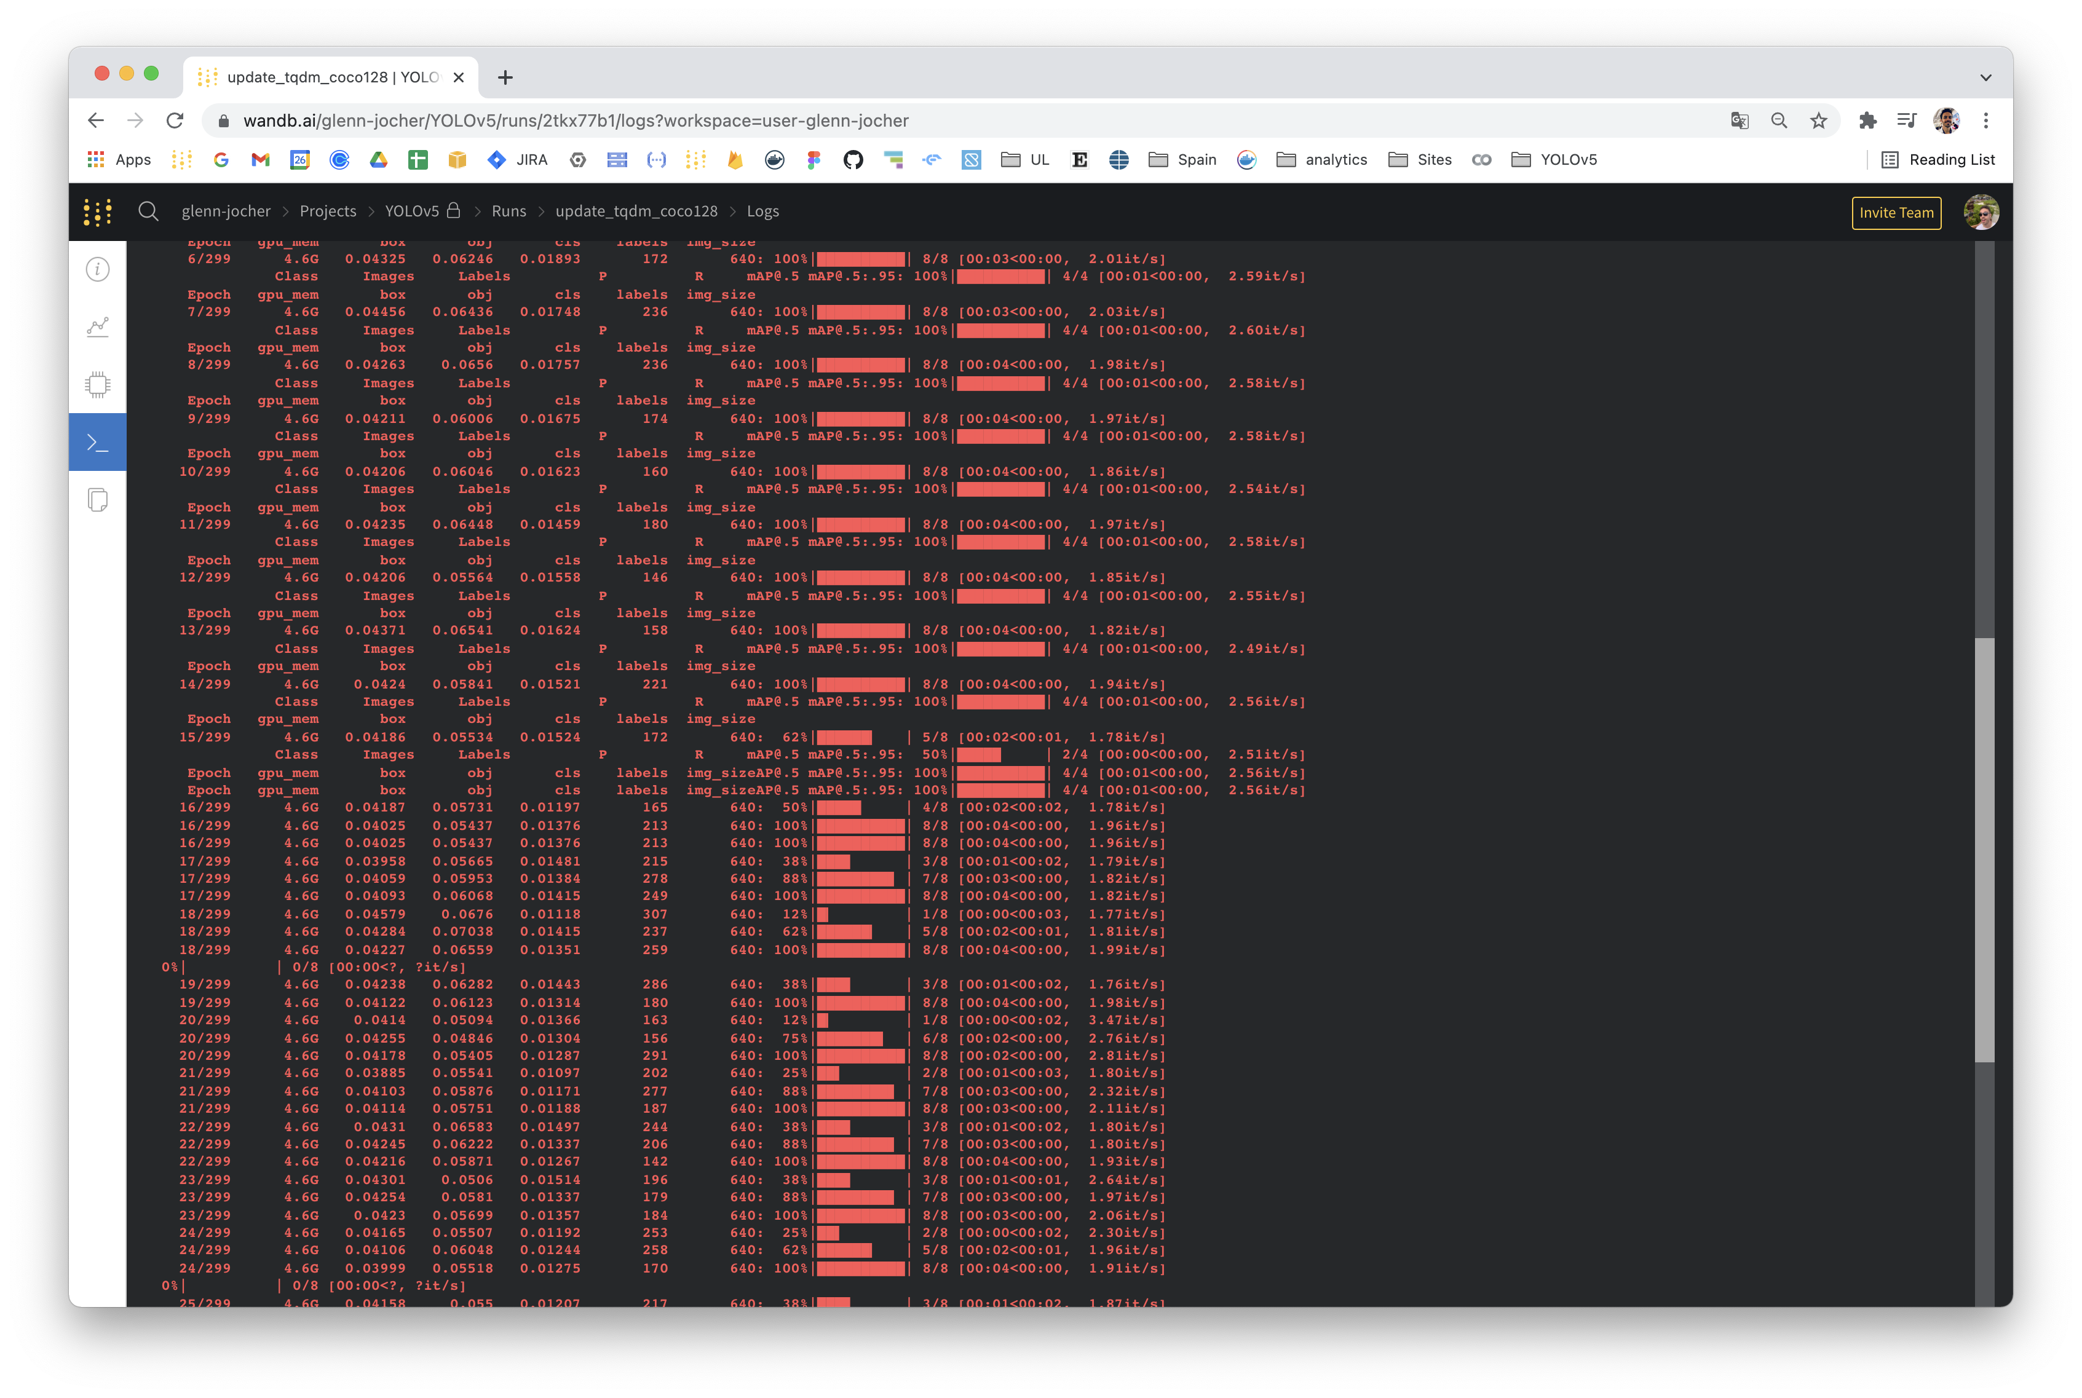Go to the Projects breadcrumb link

click(x=327, y=211)
